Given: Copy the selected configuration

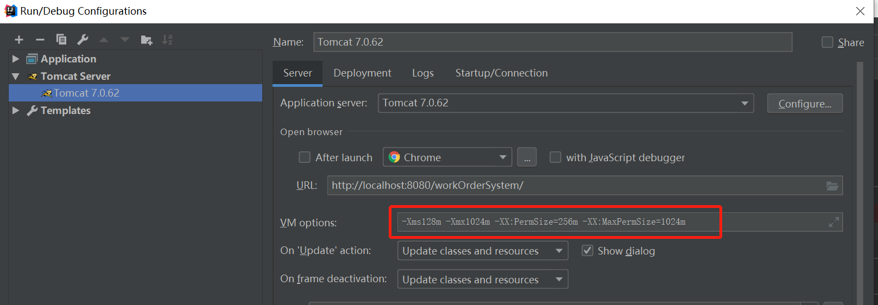Looking at the screenshot, I should coord(61,39).
